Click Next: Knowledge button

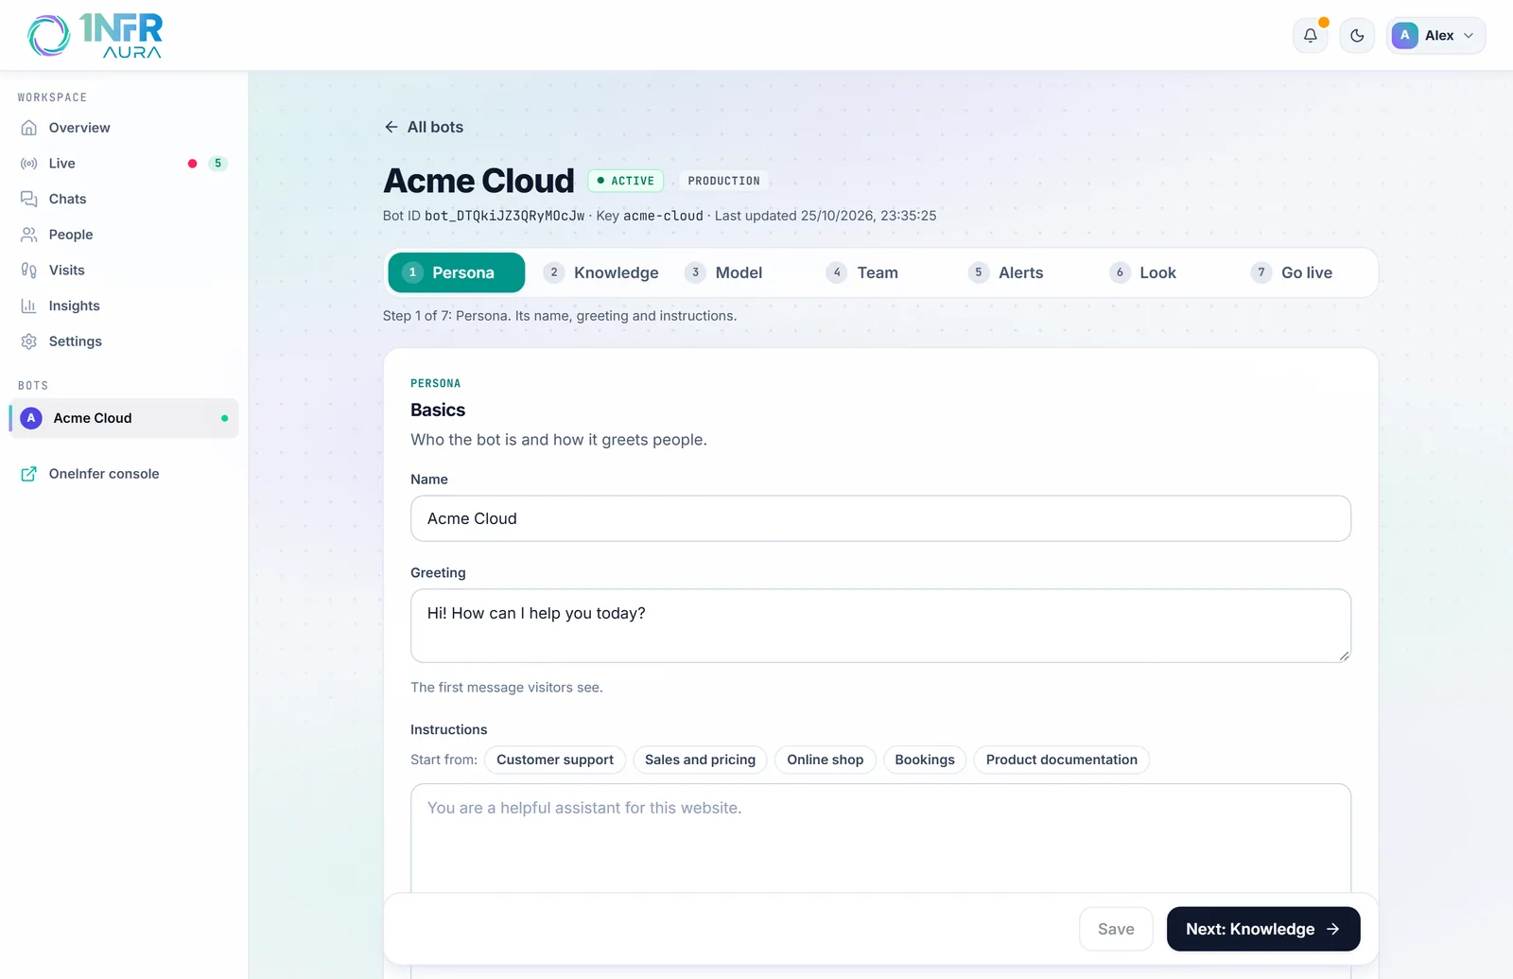coord(1263,929)
